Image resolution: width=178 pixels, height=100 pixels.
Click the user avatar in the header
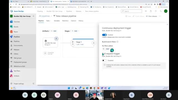point(166,11)
